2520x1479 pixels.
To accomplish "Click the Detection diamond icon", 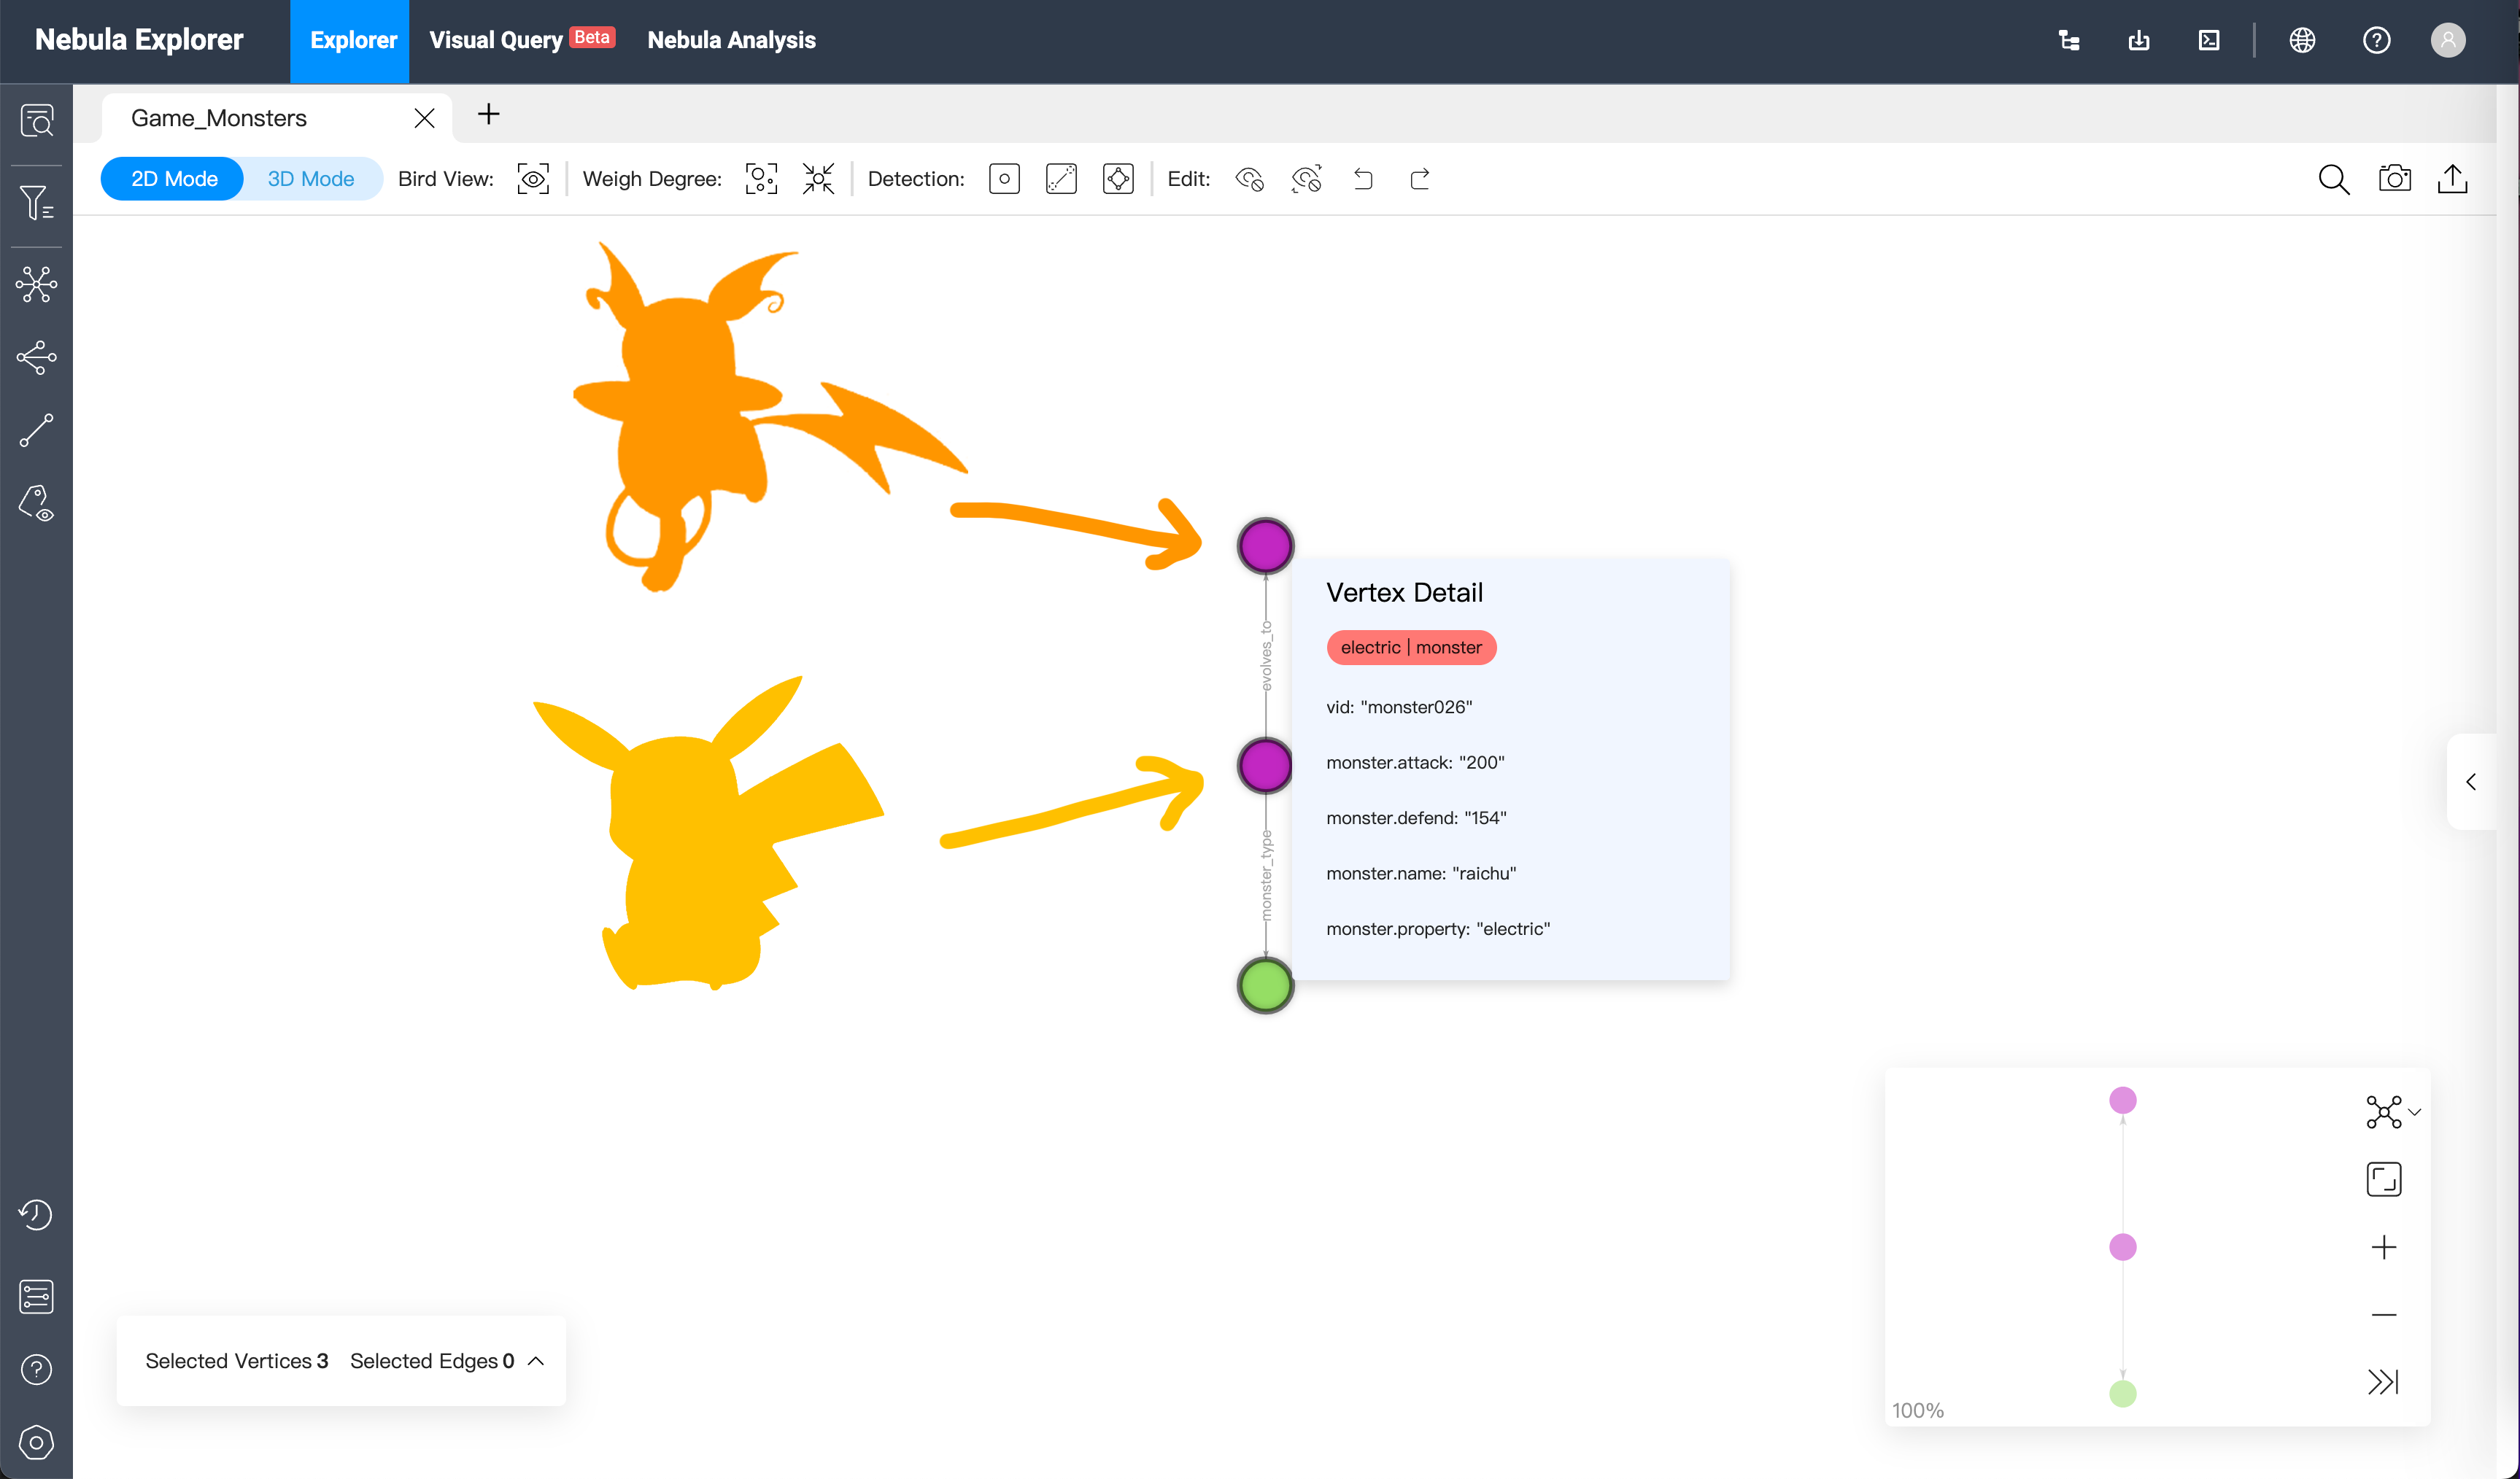I will (x=1118, y=179).
